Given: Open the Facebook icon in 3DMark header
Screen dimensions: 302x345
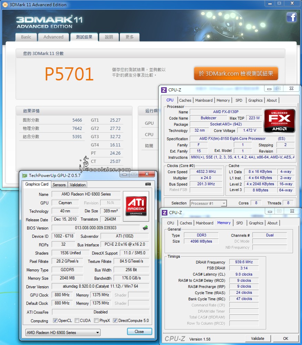Looking at the screenshot, I should tap(291, 17).
